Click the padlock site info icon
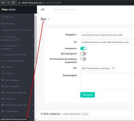Image resolution: width=134 pixels, height=121 pixels. tap(19, 3)
